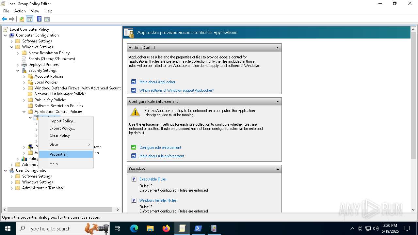The width and height of the screenshot is (418, 235).
Task: Choose Import Policy... from context menu
Action: pos(66,121)
